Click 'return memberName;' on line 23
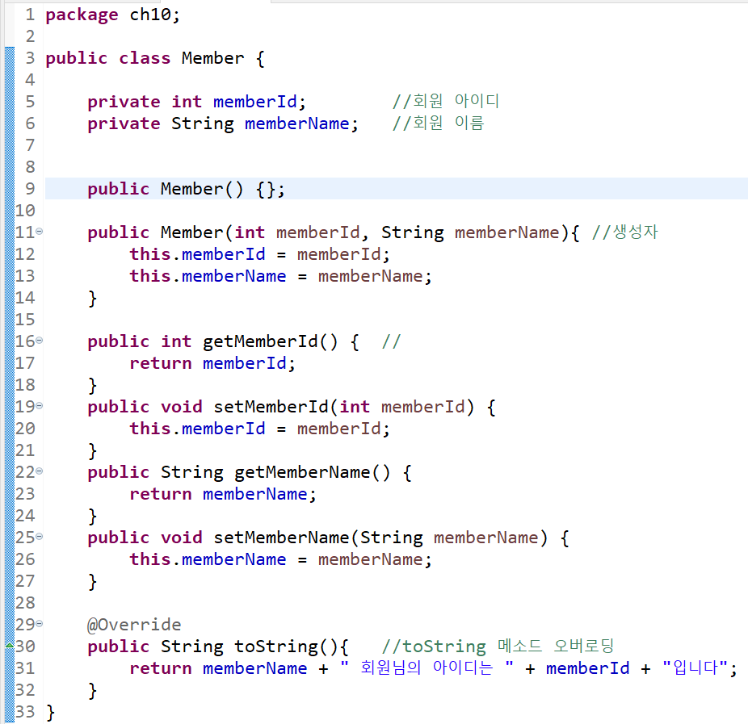Viewport: 748px width, 724px height. pyautogui.click(x=223, y=494)
